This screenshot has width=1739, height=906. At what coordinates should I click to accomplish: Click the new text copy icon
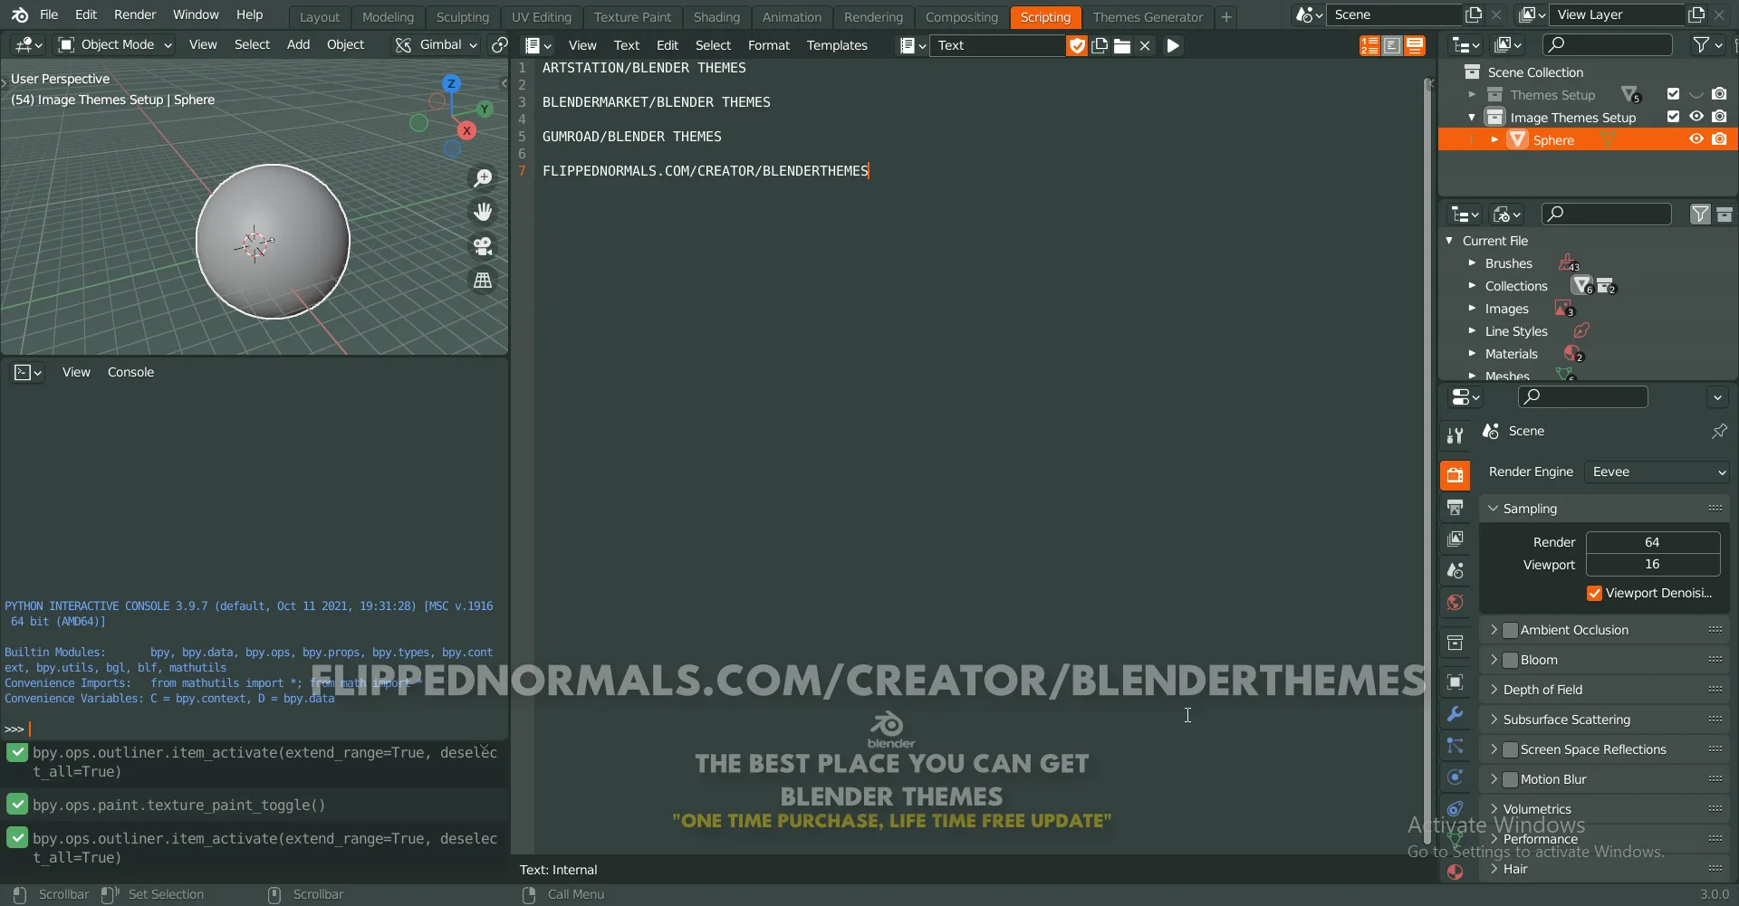coord(1100,45)
